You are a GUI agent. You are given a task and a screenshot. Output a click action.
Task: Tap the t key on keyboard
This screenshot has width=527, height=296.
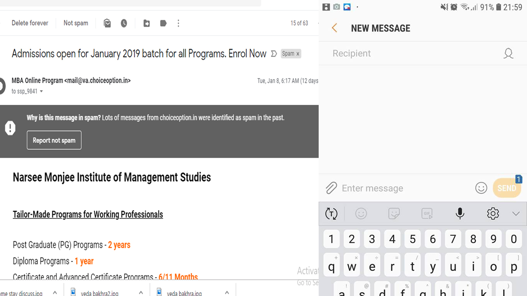412,265
